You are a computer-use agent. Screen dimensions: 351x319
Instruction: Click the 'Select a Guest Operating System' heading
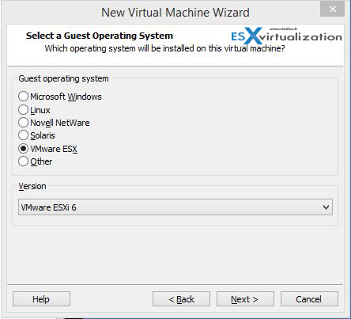click(100, 36)
